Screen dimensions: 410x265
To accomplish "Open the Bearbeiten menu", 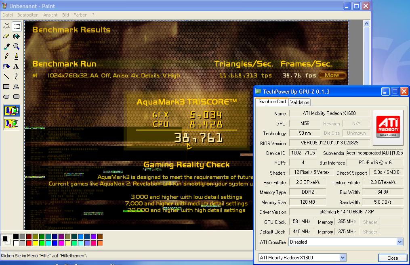I will pyautogui.click(x=28, y=15).
